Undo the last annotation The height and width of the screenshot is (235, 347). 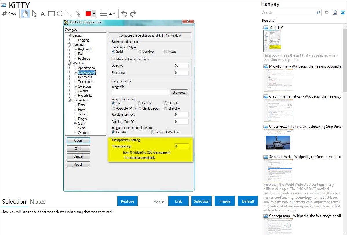pos(124,14)
